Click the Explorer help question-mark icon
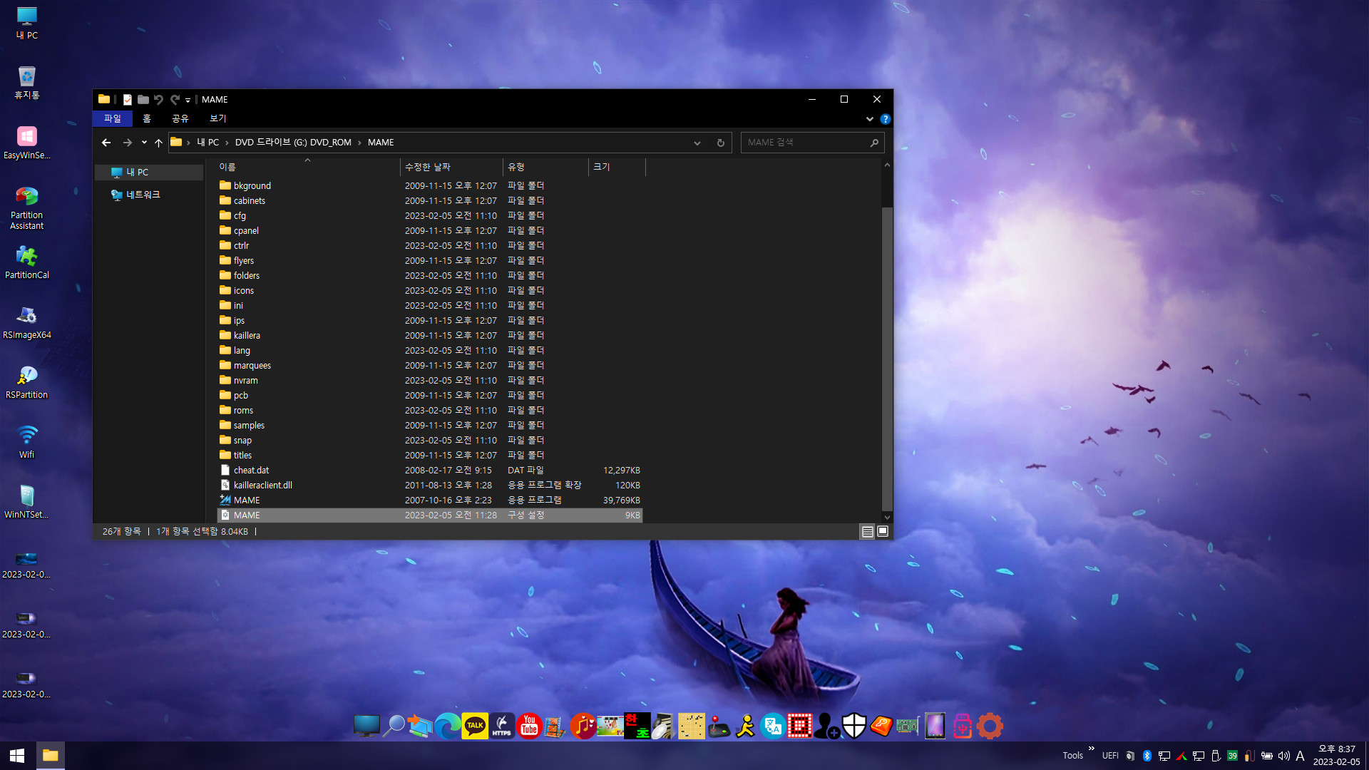The height and width of the screenshot is (770, 1369). [885, 119]
